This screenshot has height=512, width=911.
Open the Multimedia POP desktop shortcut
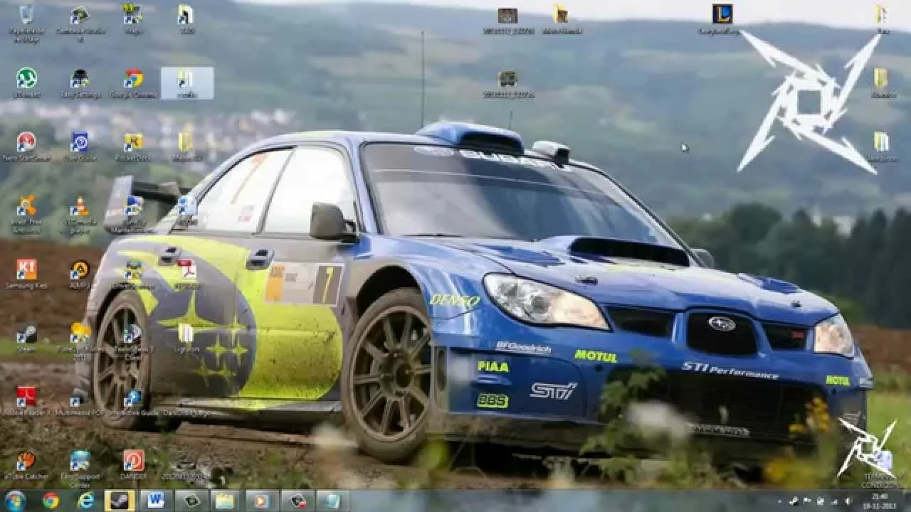tap(80, 402)
